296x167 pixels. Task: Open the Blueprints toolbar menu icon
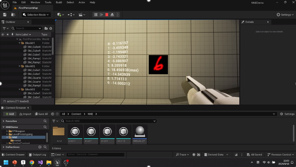[x=71, y=15]
